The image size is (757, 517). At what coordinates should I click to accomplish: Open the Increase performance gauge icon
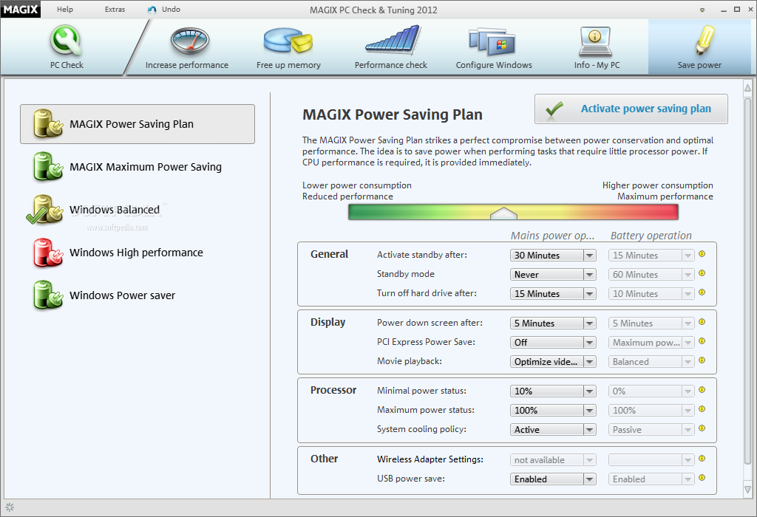pos(190,41)
